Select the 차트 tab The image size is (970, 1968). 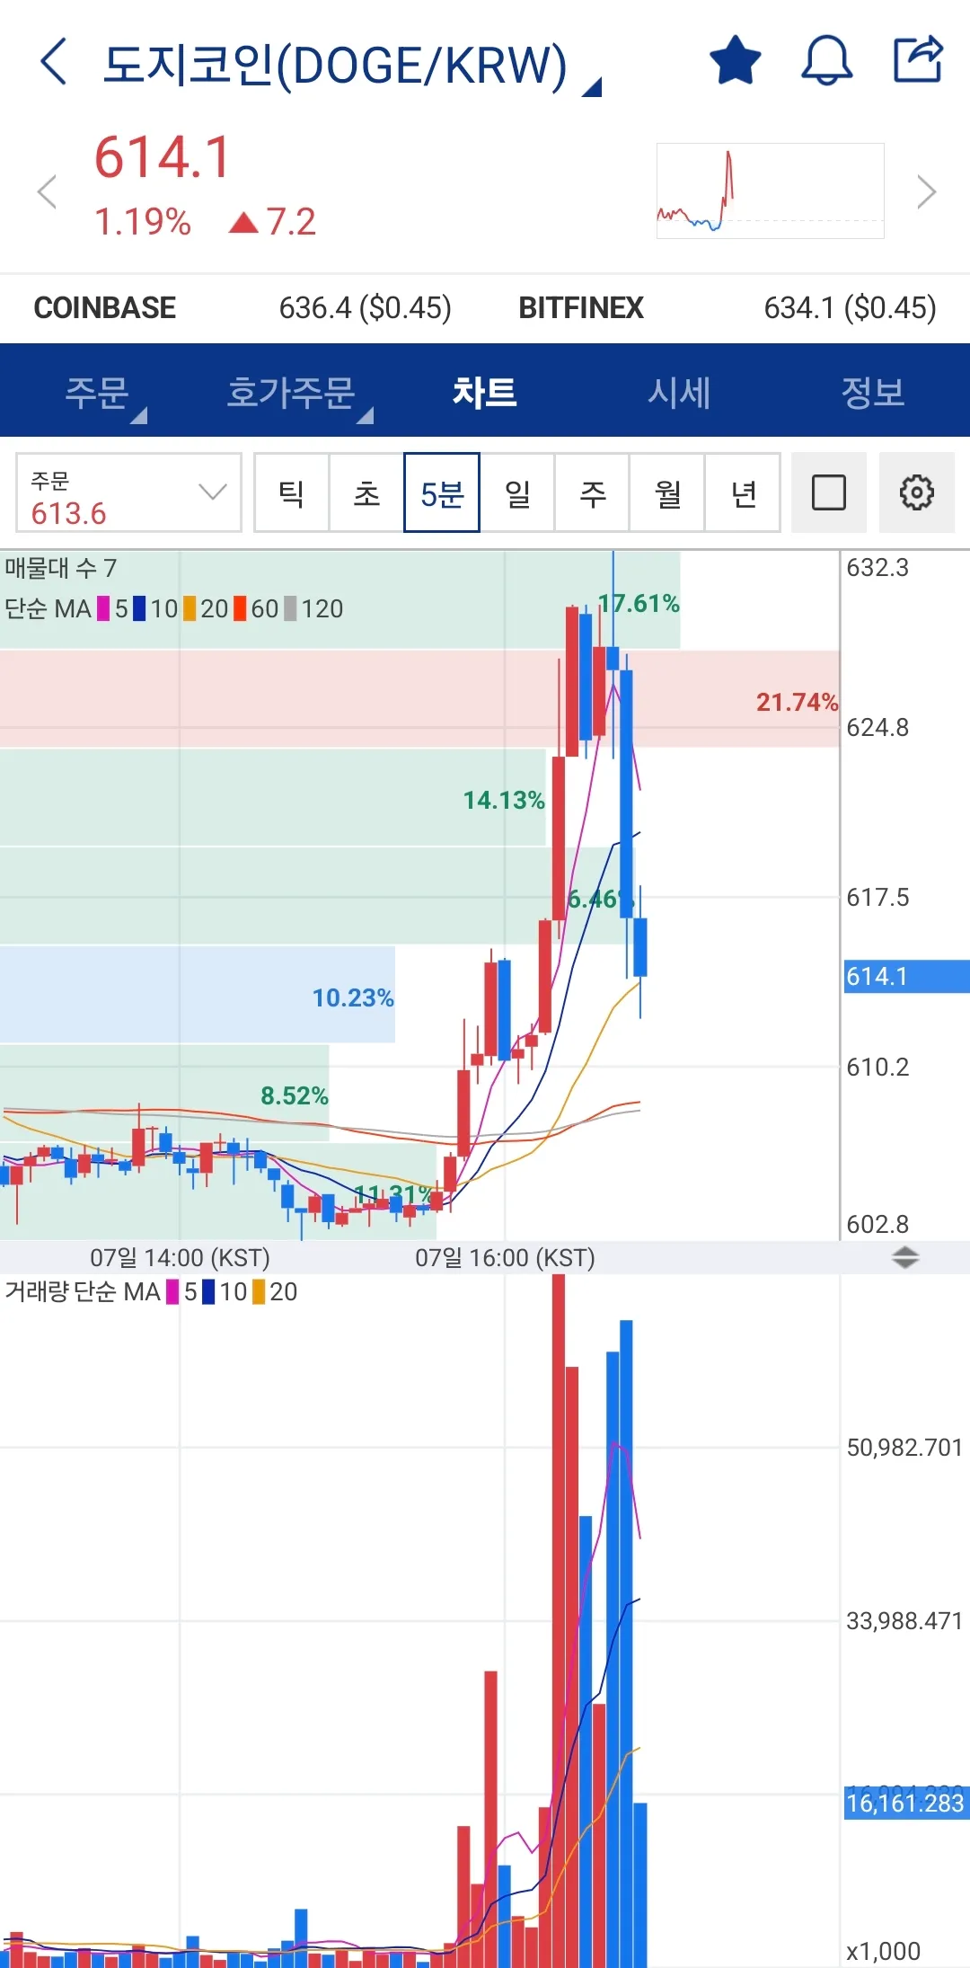pos(485,393)
